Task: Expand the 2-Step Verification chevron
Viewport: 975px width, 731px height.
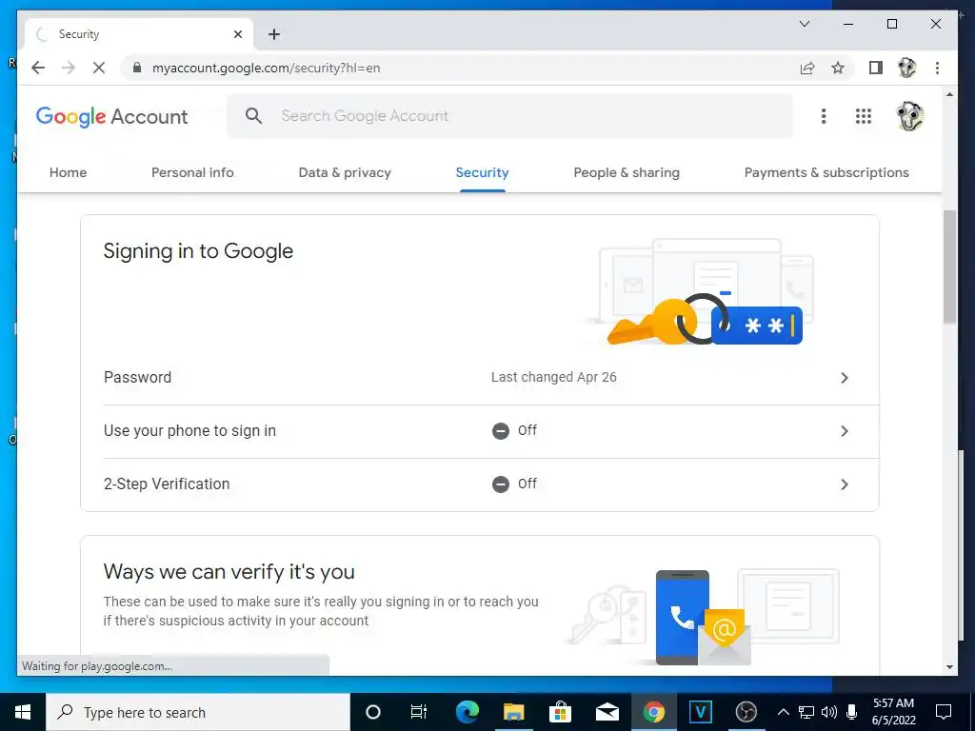Action: tap(844, 484)
